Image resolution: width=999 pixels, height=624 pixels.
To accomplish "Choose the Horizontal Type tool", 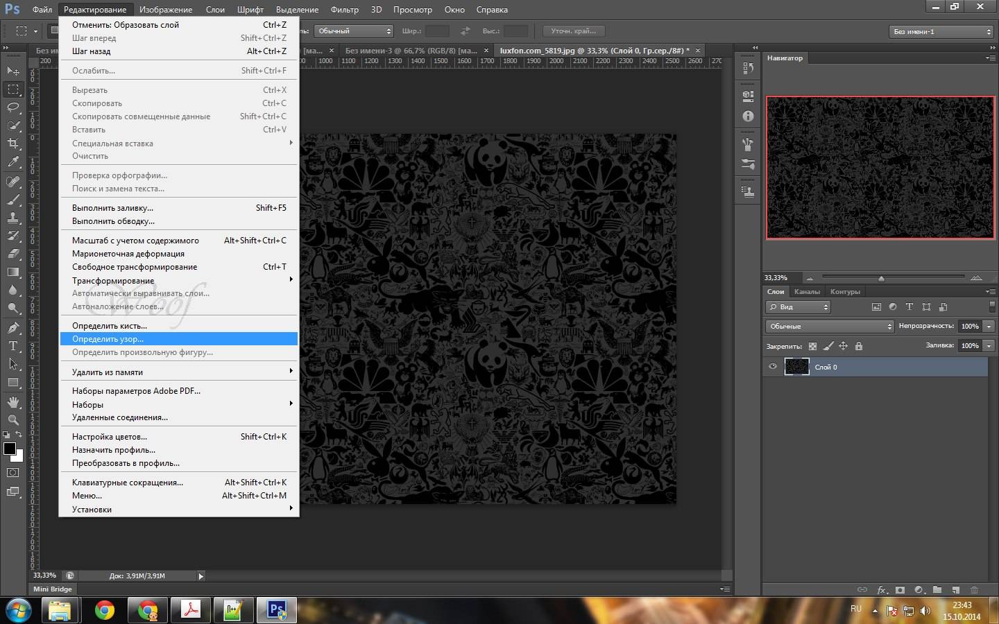I will click(x=13, y=345).
